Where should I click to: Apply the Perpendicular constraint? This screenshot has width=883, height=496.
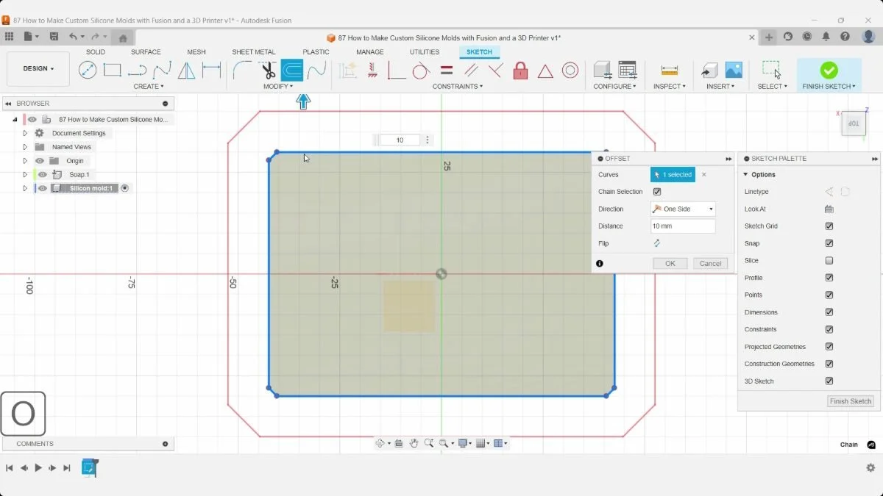pos(495,71)
